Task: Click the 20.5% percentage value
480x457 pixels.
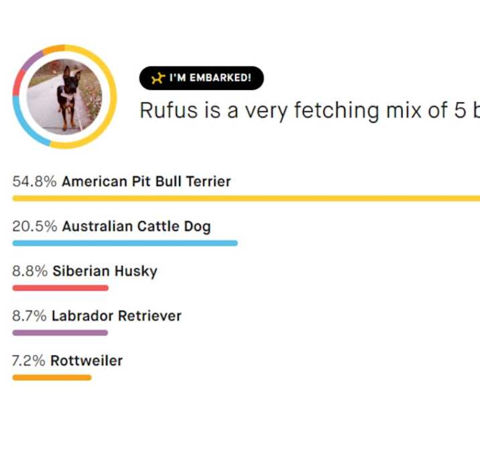Action: [35, 227]
